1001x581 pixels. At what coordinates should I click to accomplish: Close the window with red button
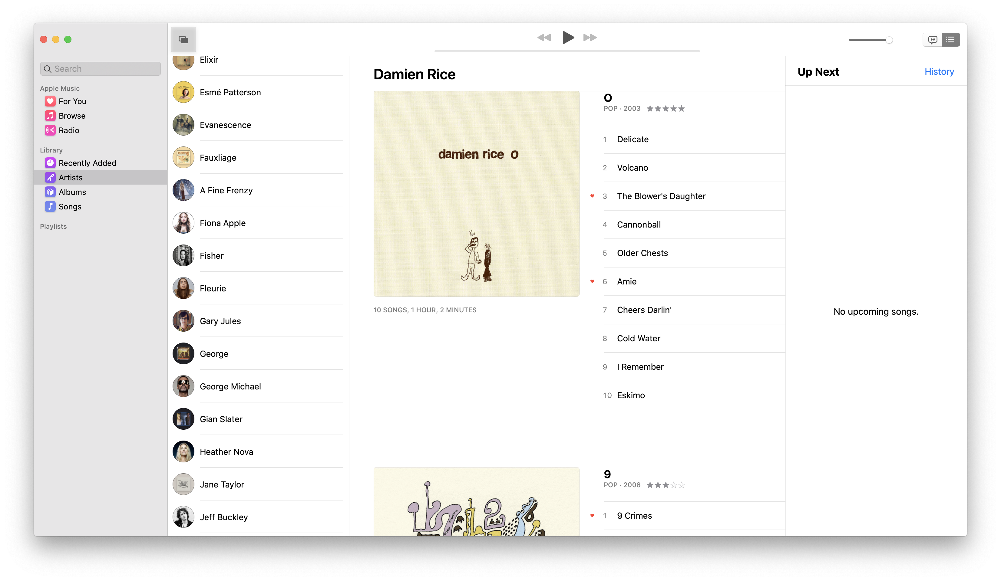tap(44, 39)
